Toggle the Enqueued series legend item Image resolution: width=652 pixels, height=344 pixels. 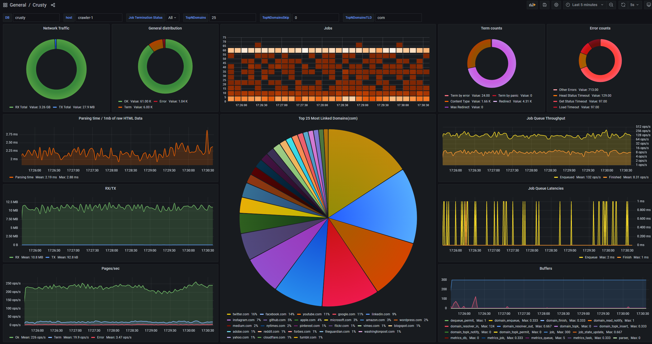tap(567, 177)
